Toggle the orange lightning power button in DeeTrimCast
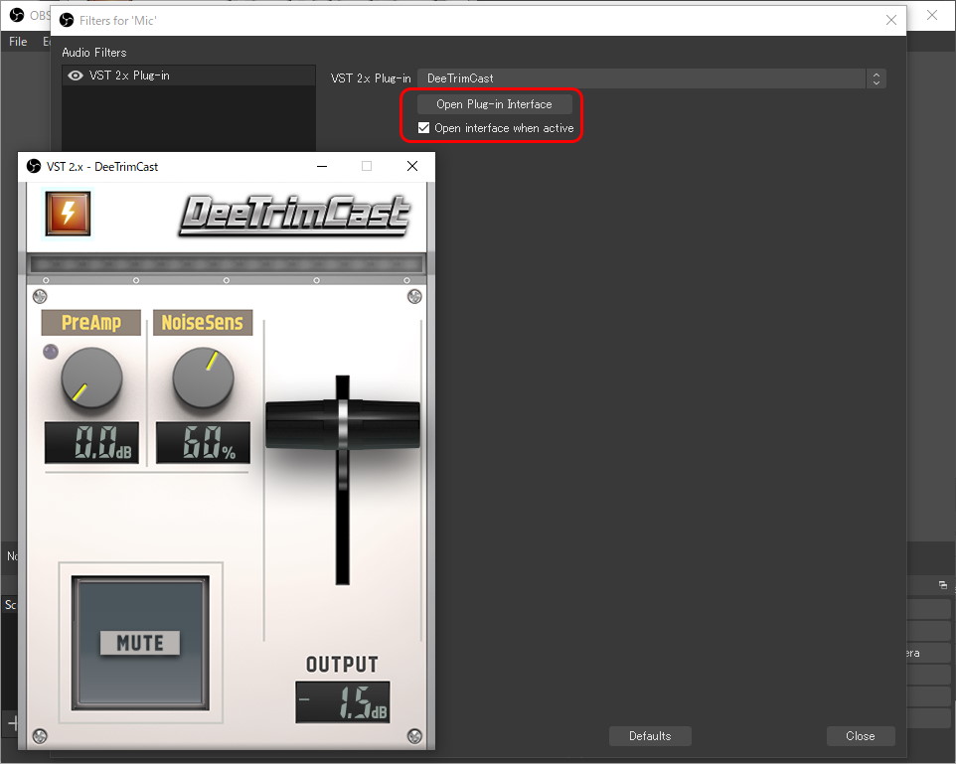The height and width of the screenshot is (764, 956). click(68, 214)
